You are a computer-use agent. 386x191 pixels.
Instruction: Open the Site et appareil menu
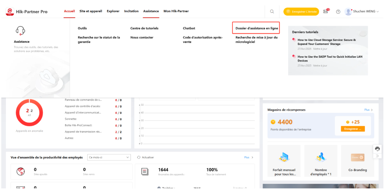91,11
